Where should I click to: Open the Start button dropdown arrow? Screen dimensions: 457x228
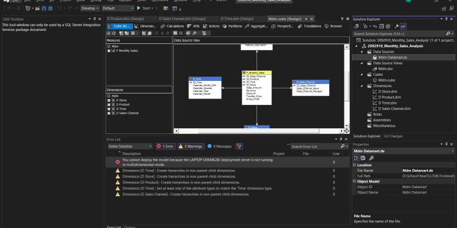[x=152, y=9]
